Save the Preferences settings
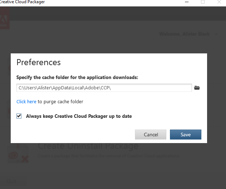Image resolution: width=226 pixels, height=189 pixels. (185, 135)
